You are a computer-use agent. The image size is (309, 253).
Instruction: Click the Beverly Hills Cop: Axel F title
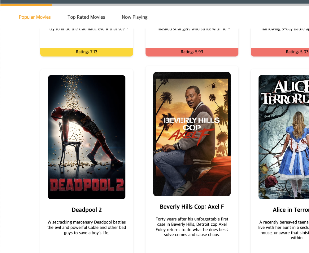192,207
